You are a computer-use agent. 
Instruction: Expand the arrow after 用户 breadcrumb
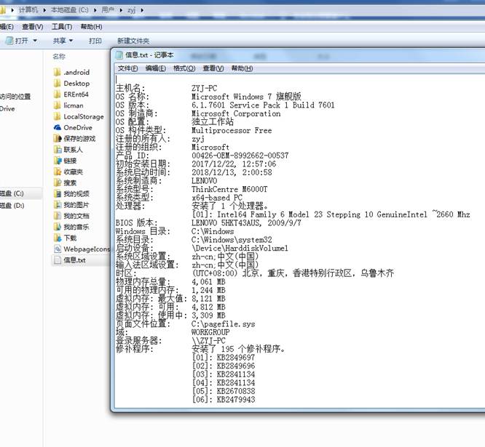(121, 10)
